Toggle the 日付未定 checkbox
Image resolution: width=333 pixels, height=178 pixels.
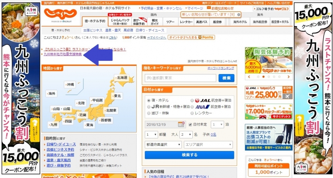pos(190,125)
